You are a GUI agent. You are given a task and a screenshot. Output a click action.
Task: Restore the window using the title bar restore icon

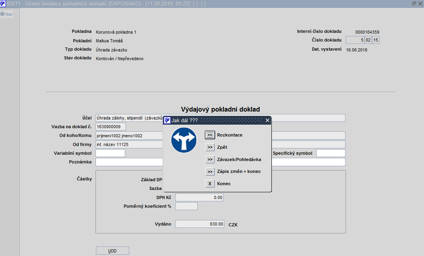(x=414, y=4)
